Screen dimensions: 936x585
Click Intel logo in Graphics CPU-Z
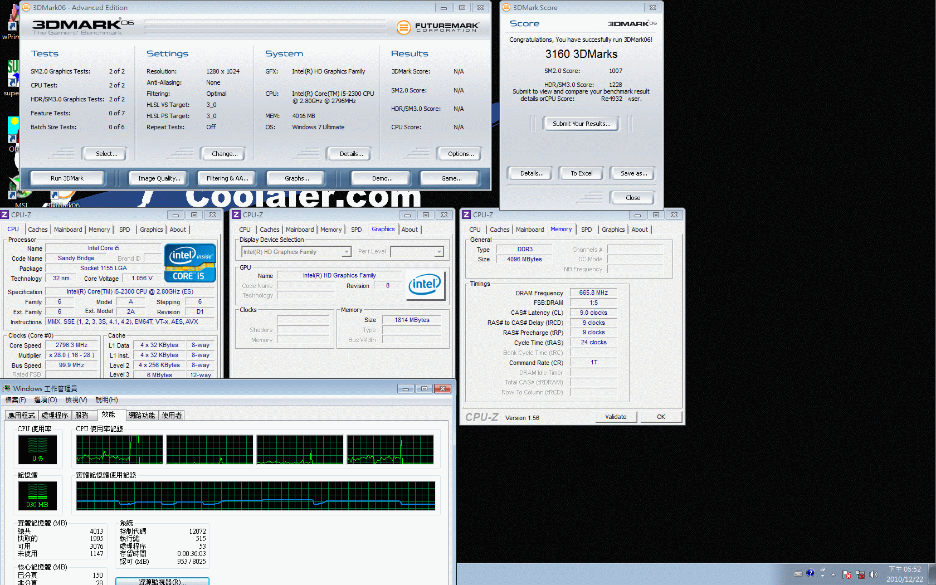click(x=426, y=285)
